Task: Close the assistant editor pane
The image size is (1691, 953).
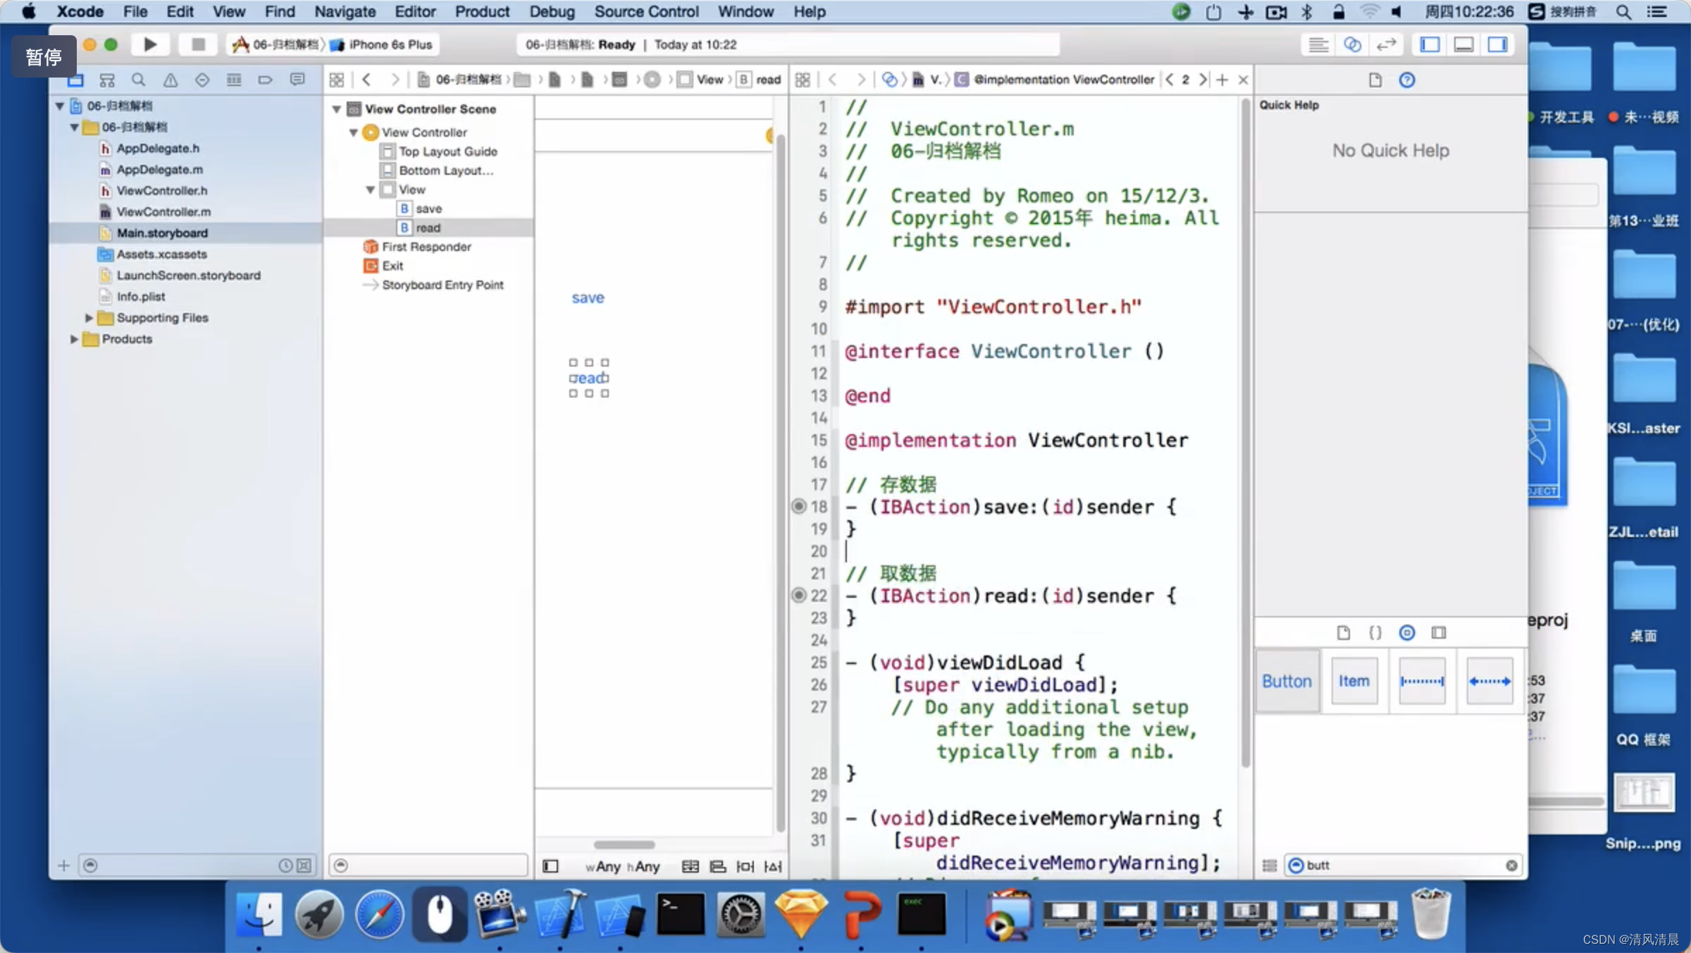Action: (1244, 80)
